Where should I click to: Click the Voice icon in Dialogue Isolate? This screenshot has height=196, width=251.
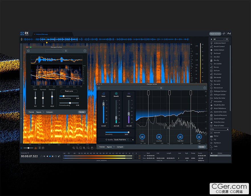[103, 93]
